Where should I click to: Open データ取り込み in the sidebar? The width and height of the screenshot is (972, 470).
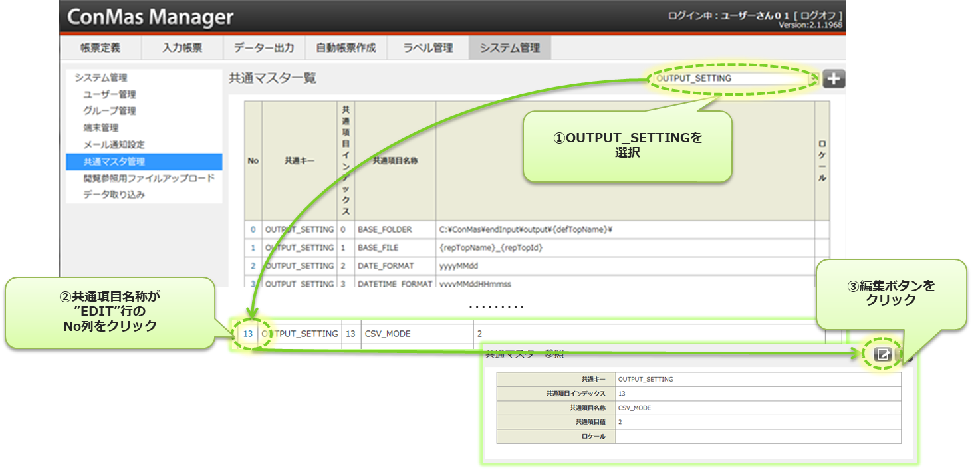click(x=114, y=195)
